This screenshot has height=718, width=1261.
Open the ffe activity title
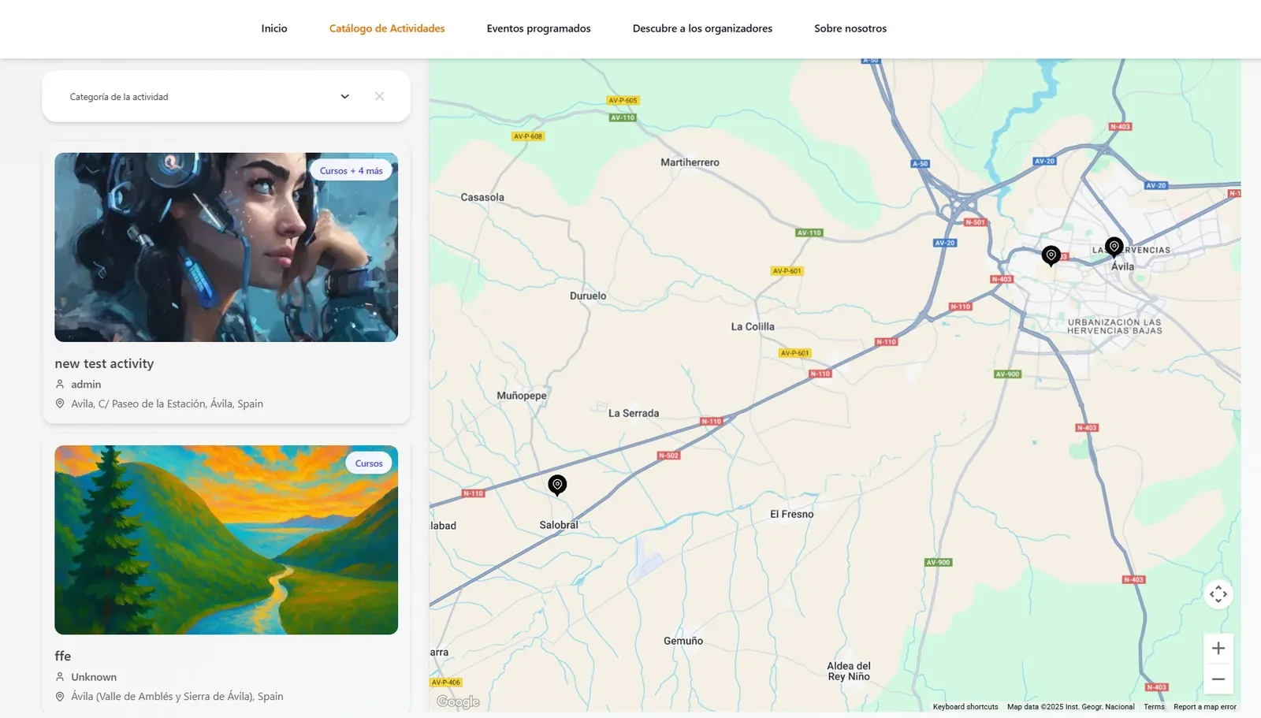pyautogui.click(x=63, y=656)
